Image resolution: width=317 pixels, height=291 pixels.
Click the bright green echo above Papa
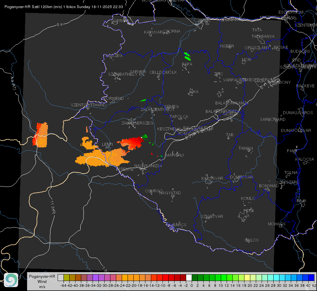pos(187,57)
